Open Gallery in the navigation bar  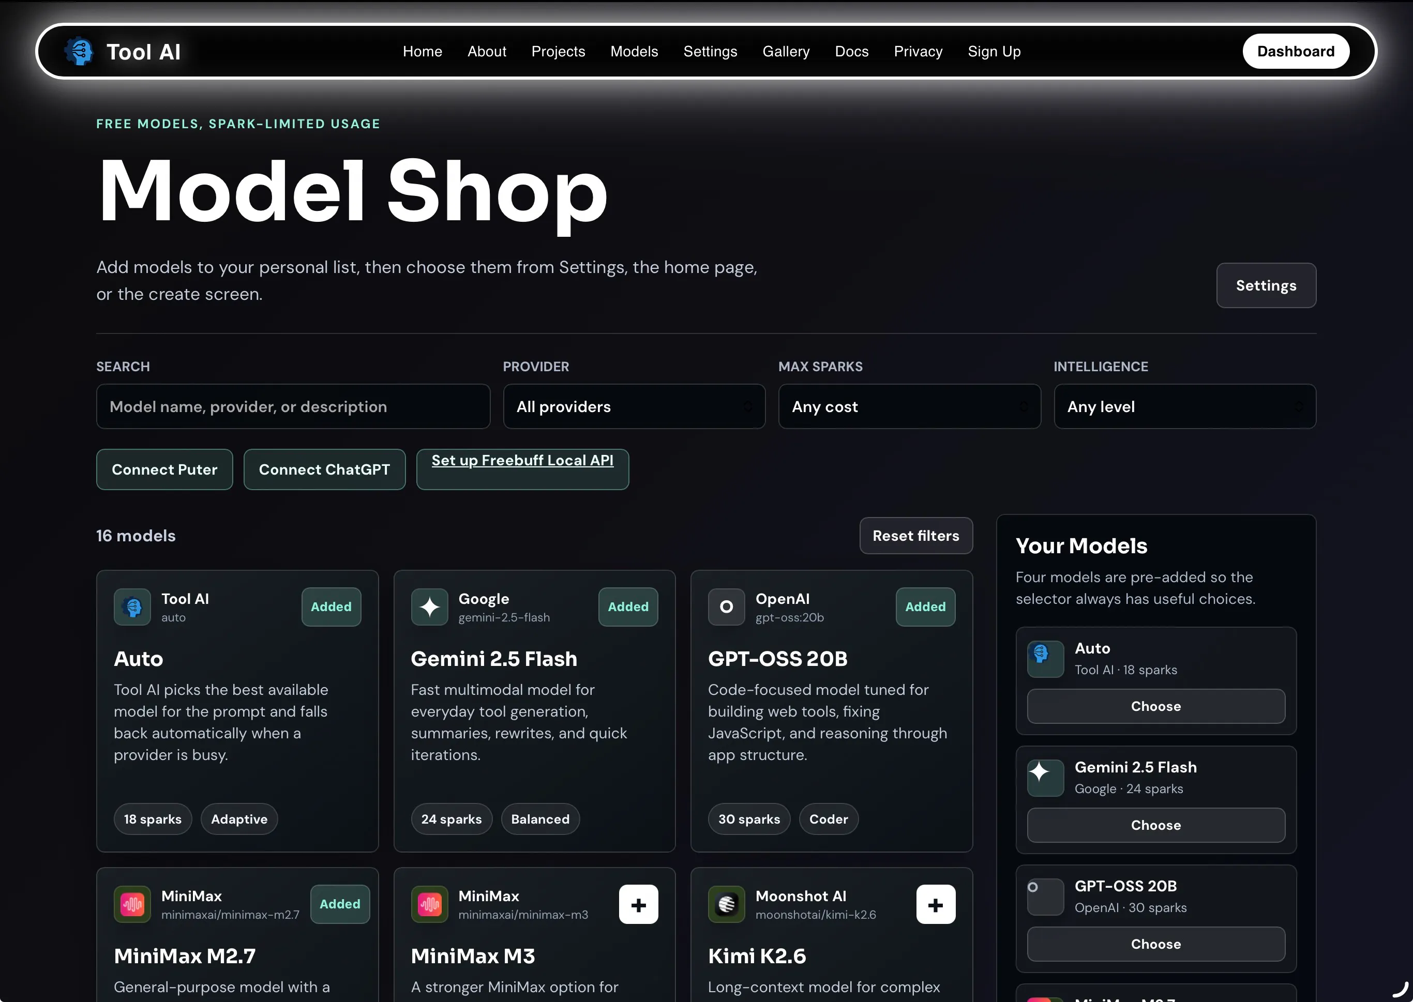click(786, 51)
